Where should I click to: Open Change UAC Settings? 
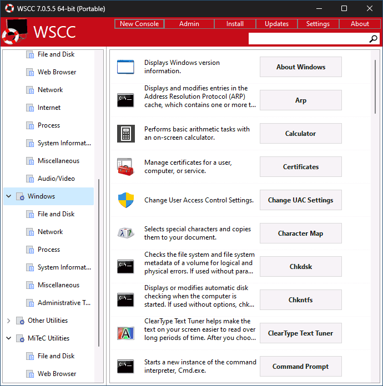tap(301, 200)
